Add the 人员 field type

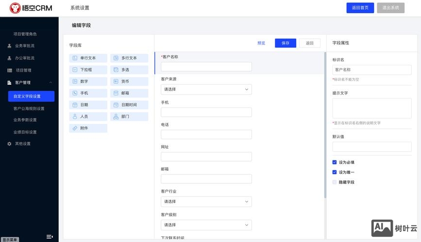click(88, 117)
